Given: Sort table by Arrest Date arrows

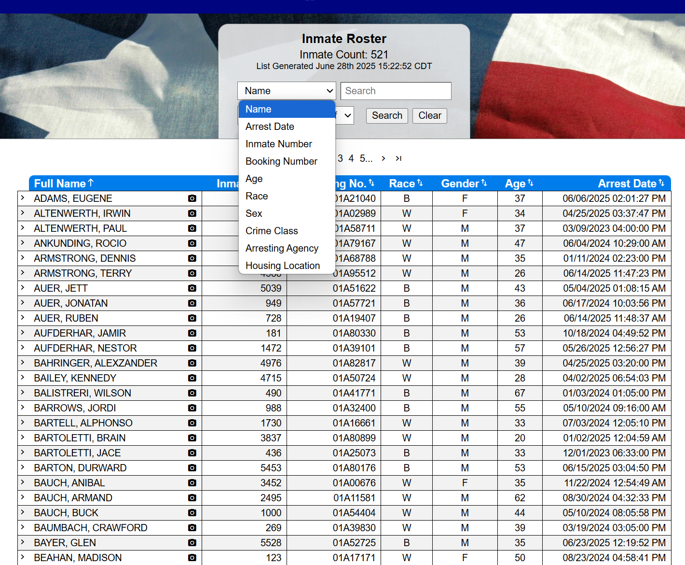Looking at the screenshot, I should [661, 183].
